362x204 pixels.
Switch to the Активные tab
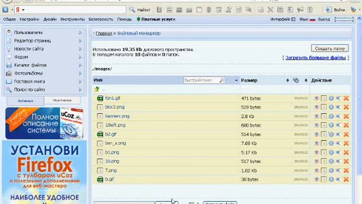(25, 101)
